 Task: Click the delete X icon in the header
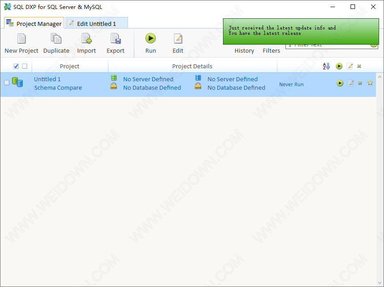[359, 66]
